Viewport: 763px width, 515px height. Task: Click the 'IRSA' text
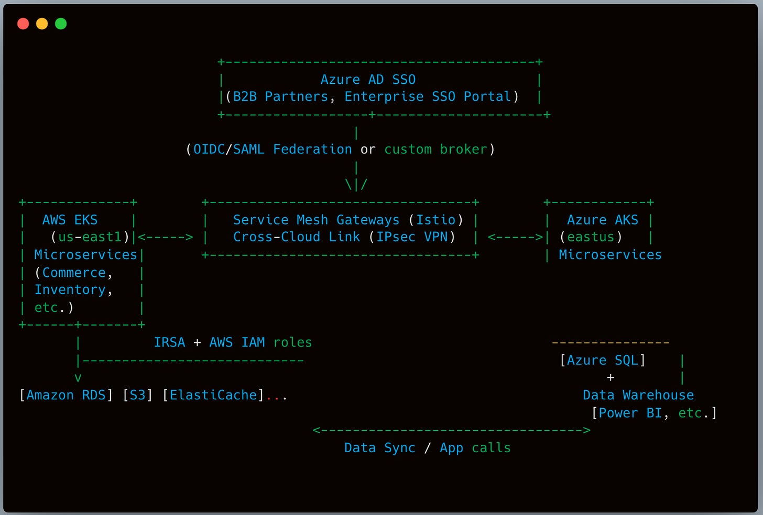point(169,343)
